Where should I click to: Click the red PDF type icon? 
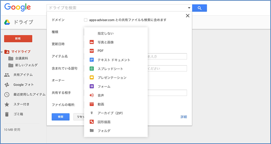(x=92, y=51)
